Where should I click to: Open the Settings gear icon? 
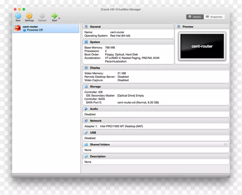[29, 16]
